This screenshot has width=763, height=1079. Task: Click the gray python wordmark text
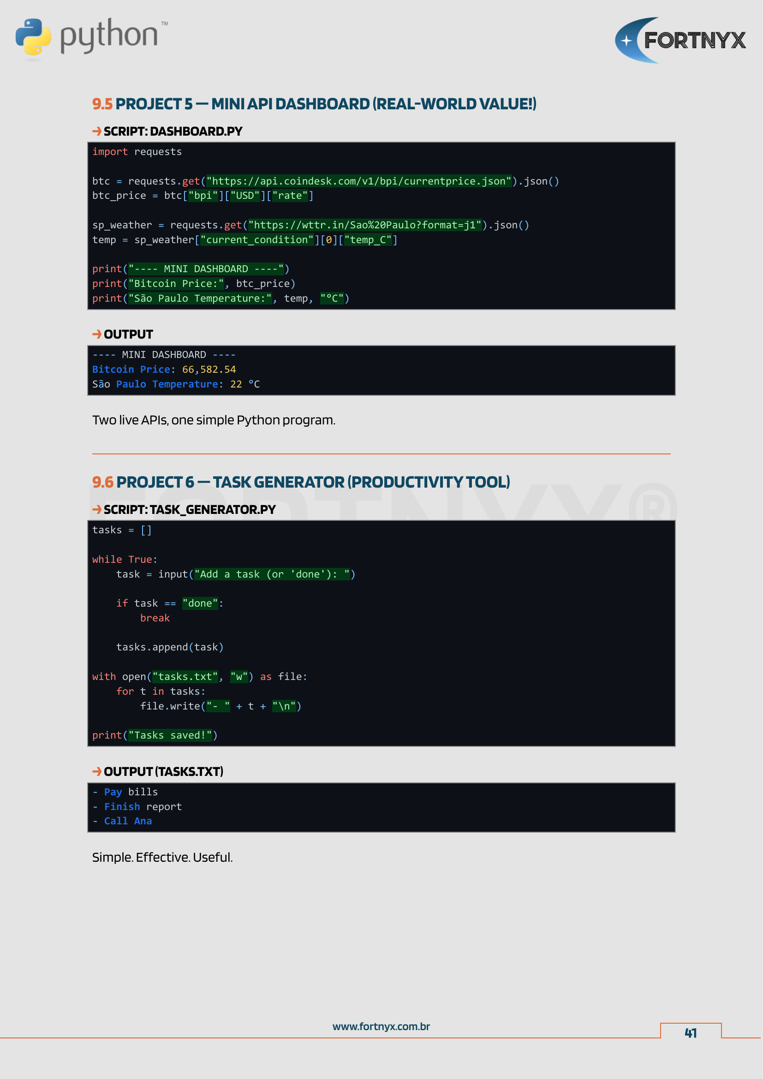(x=109, y=36)
